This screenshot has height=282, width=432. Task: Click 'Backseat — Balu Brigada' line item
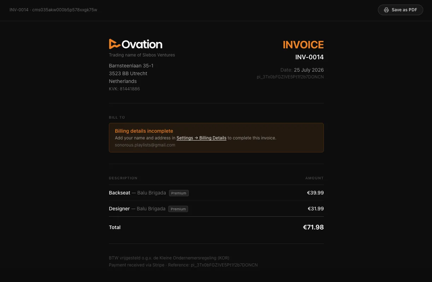click(137, 193)
